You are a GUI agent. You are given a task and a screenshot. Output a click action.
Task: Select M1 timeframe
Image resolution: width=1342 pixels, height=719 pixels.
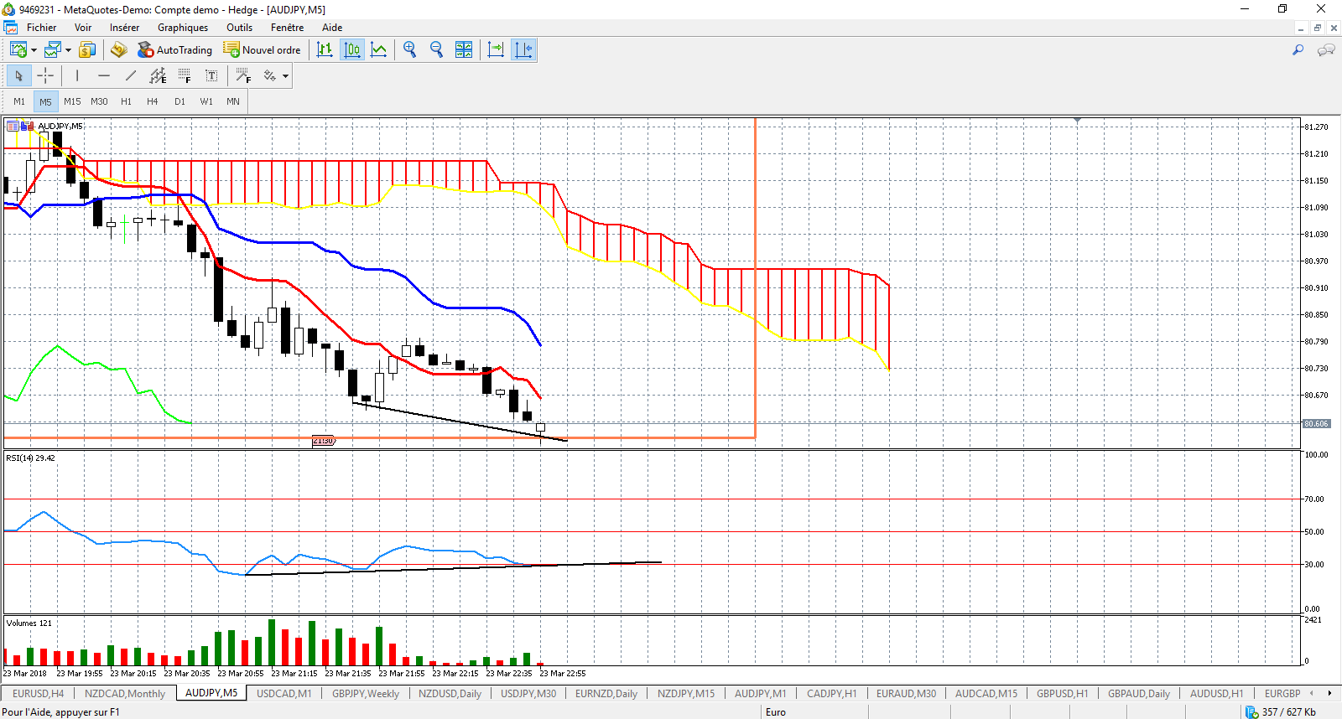pyautogui.click(x=19, y=101)
